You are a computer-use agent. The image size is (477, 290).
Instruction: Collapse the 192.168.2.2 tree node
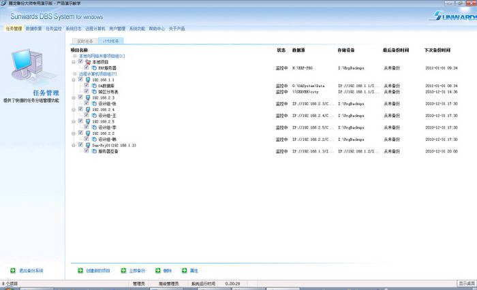click(74, 133)
